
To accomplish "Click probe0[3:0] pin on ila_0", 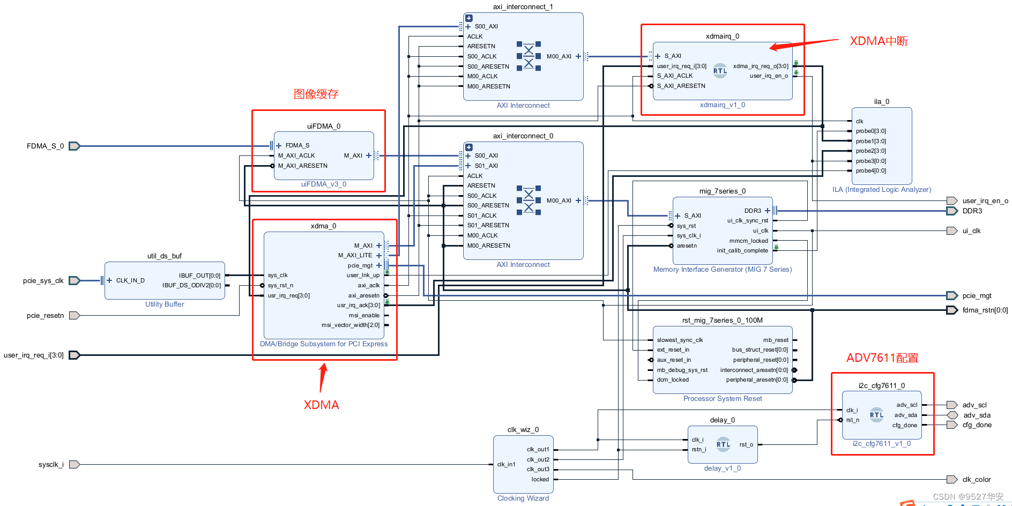I will click(871, 131).
